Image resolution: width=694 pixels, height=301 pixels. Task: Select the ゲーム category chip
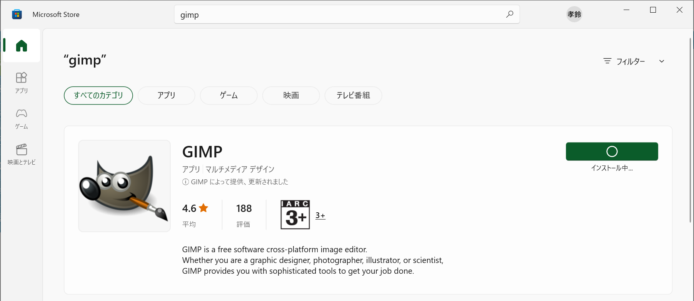[x=229, y=96]
